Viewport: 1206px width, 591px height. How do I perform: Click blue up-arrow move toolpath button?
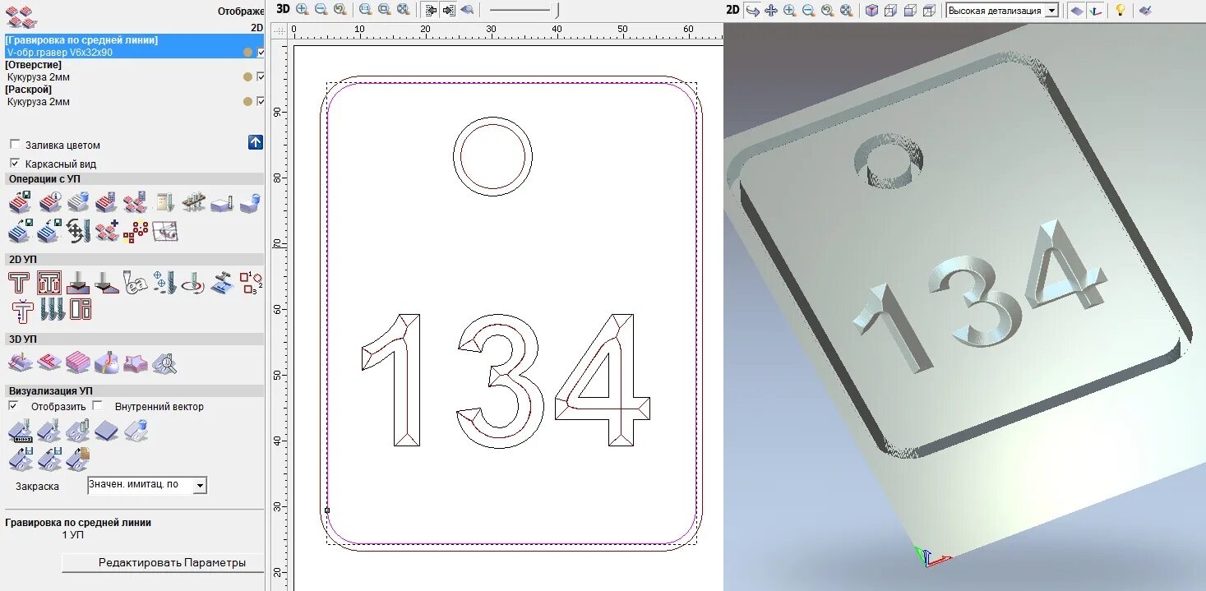256,142
